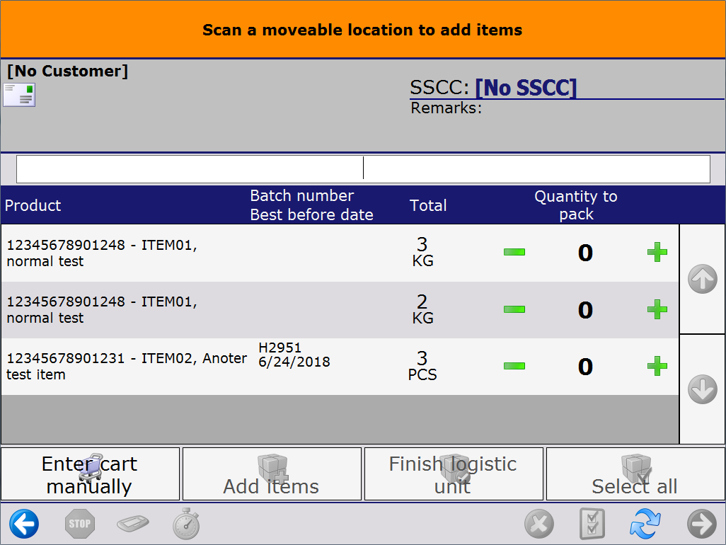This screenshot has width=726, height=545.
Task: Select the barcode scanner icon
Action: (x=132, y=524)
